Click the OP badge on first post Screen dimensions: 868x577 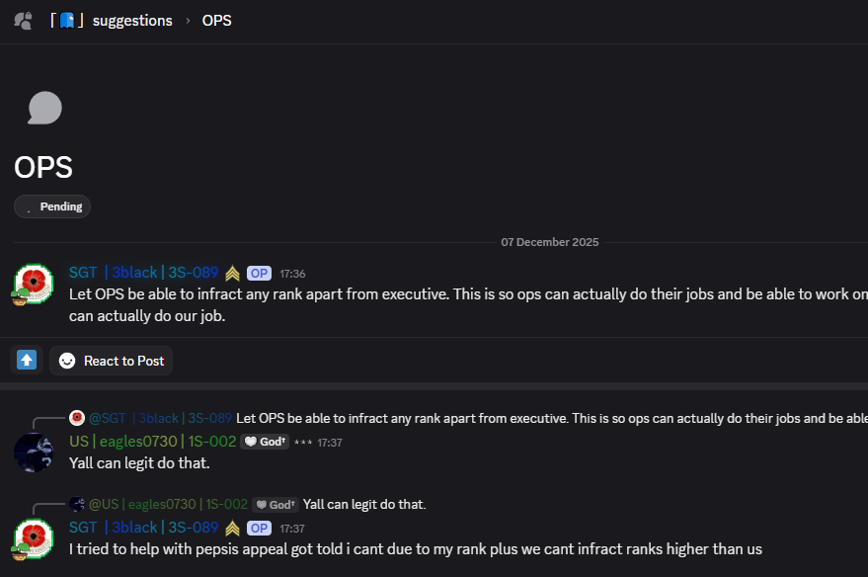tap(259, 274)
